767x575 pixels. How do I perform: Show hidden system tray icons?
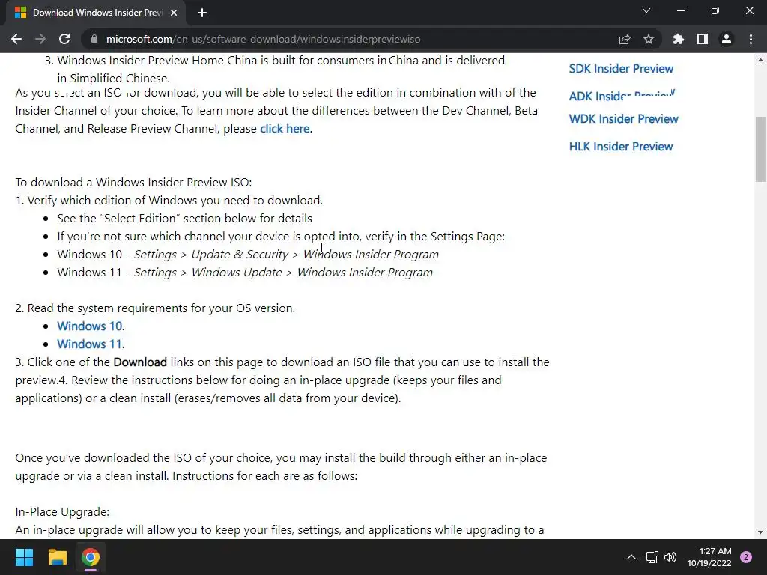point(631,557)
